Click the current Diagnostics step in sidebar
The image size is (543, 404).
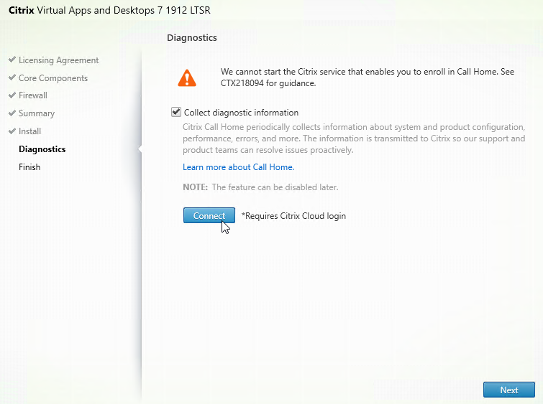(42, 149)
